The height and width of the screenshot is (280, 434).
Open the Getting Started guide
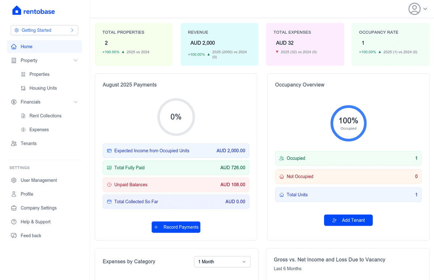point(44,30)
